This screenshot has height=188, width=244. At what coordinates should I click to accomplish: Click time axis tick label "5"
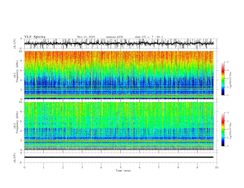pos(120,167)
